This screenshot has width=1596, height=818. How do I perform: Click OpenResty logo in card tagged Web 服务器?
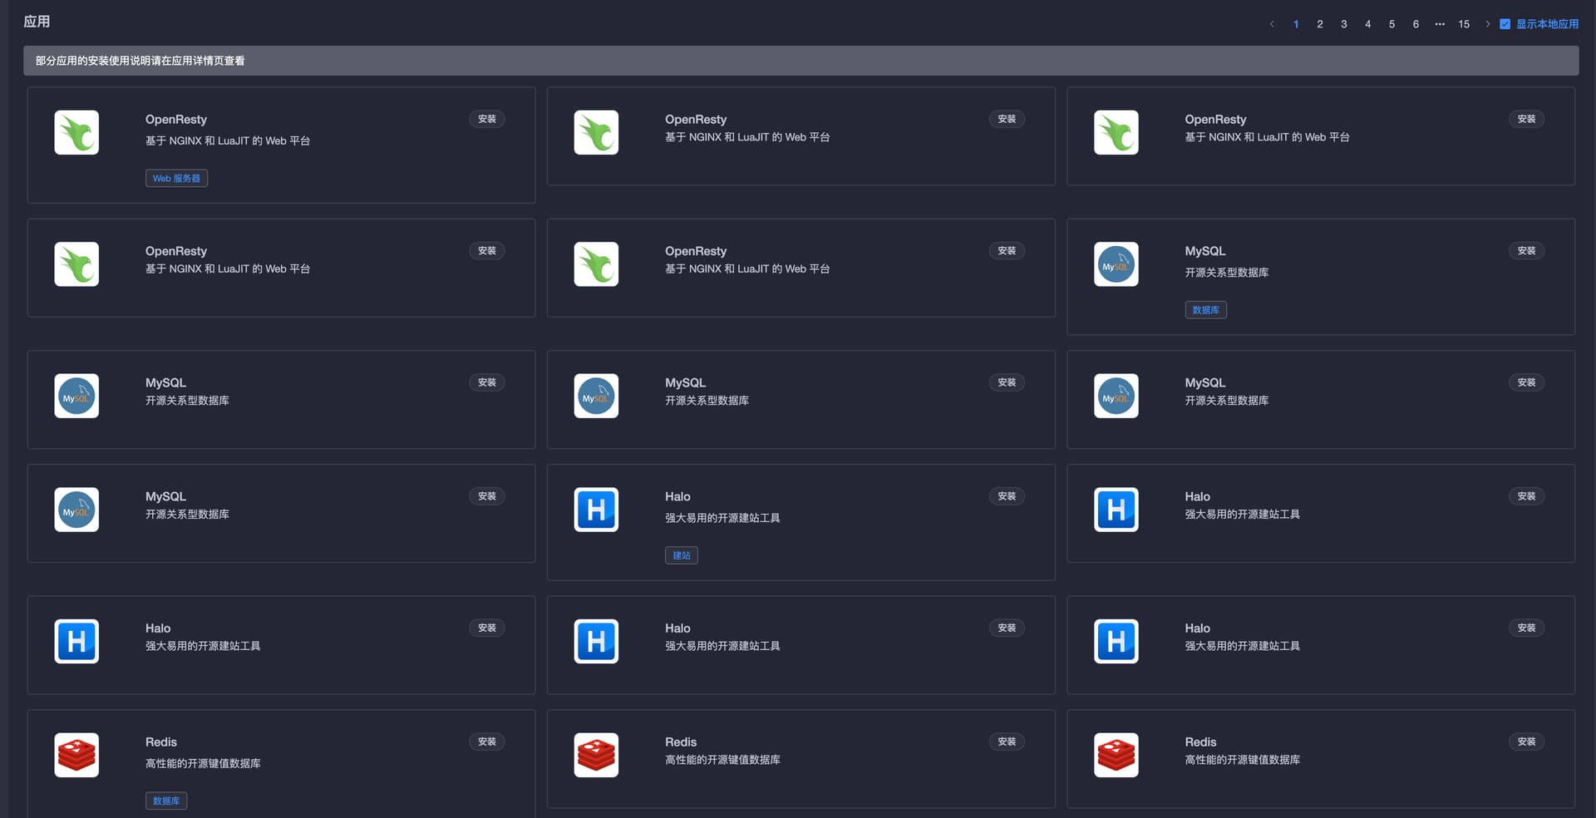click(x=76, y=132)
